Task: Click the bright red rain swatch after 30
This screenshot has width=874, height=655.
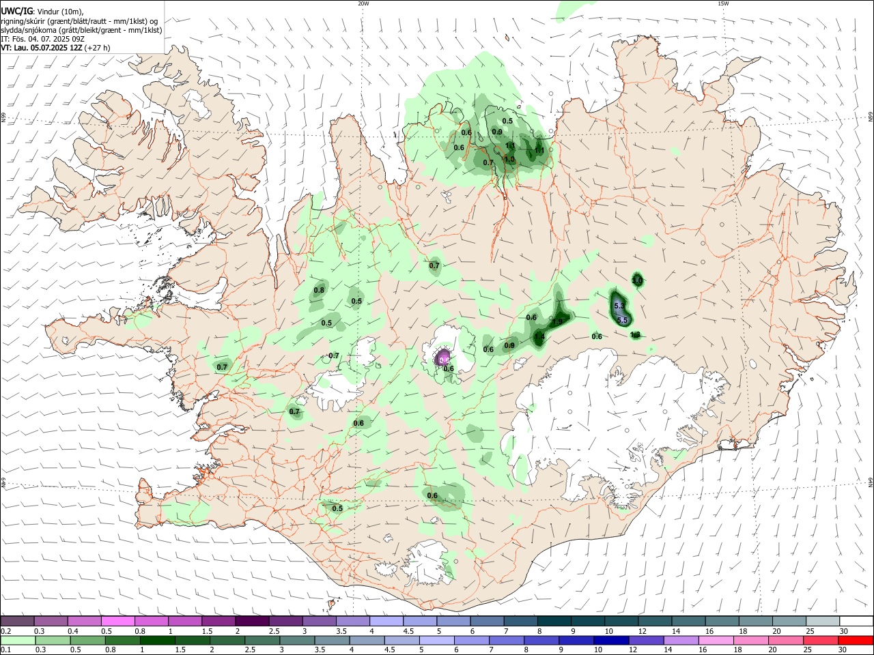Action: point(856,640)
